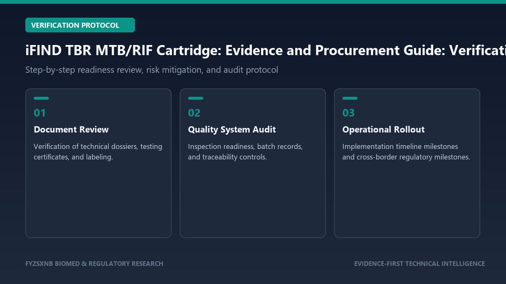
Task: Open the Operational Rollout heading
Action: coord(384,130)
